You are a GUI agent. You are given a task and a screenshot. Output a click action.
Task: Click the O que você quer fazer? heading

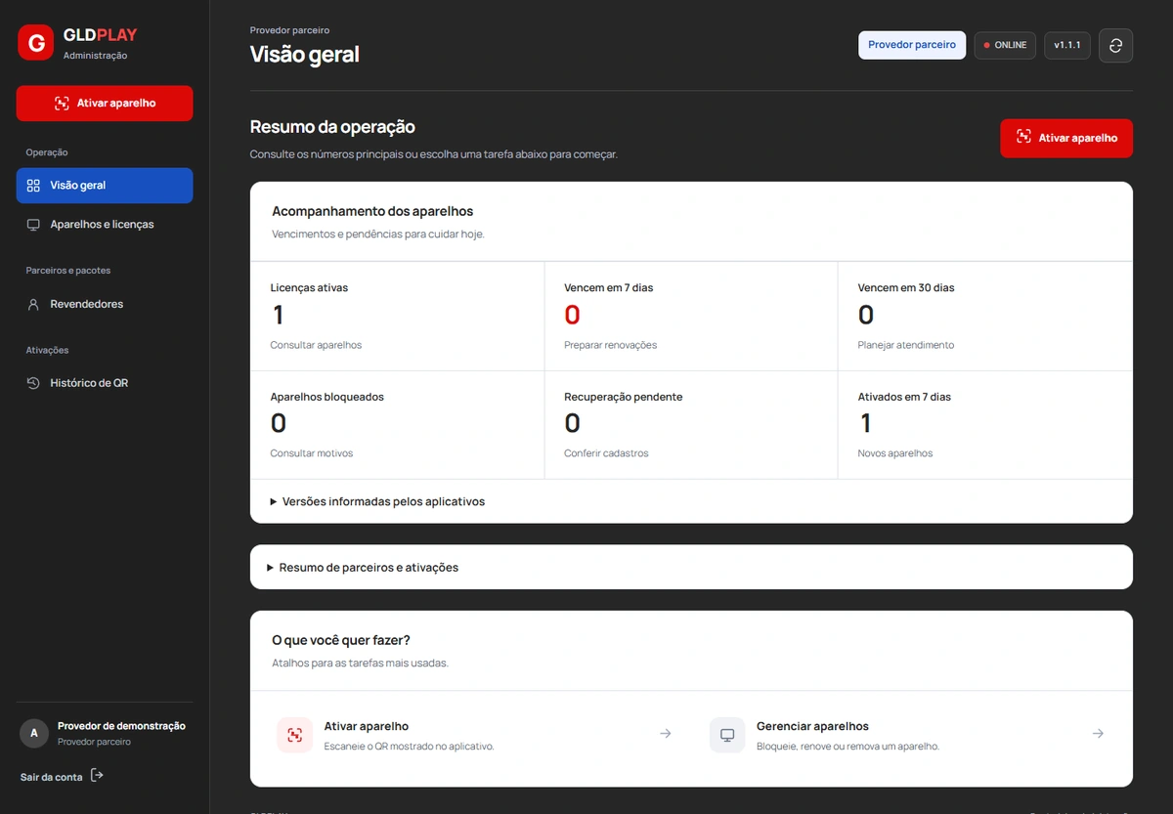(341, 640)
